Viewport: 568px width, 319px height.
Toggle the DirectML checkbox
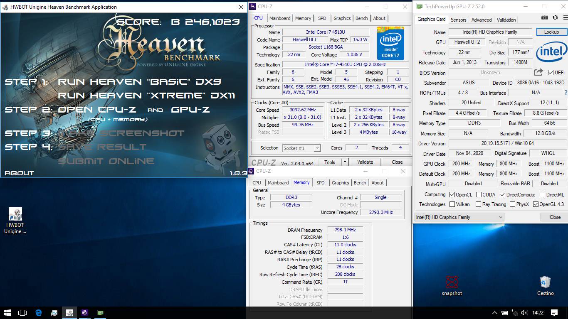pyautogui.click(x=542, y=194)
